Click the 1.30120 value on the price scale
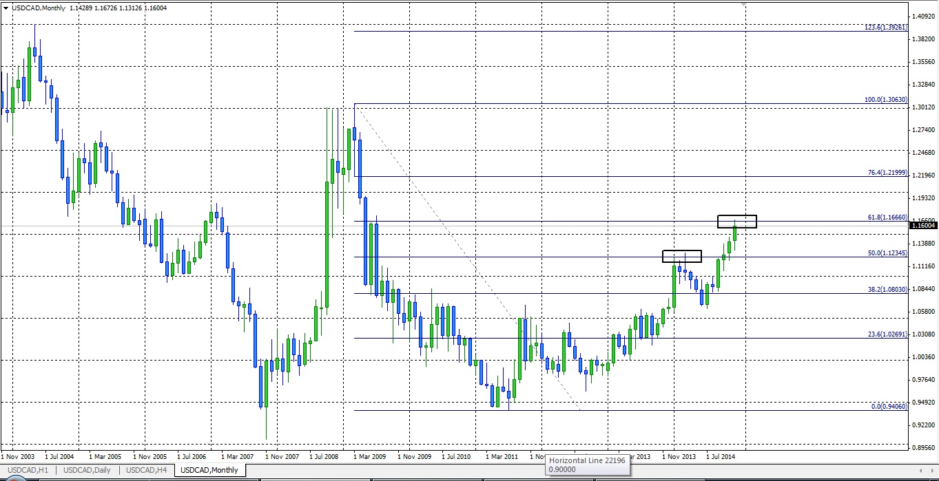 click(922, 107)
